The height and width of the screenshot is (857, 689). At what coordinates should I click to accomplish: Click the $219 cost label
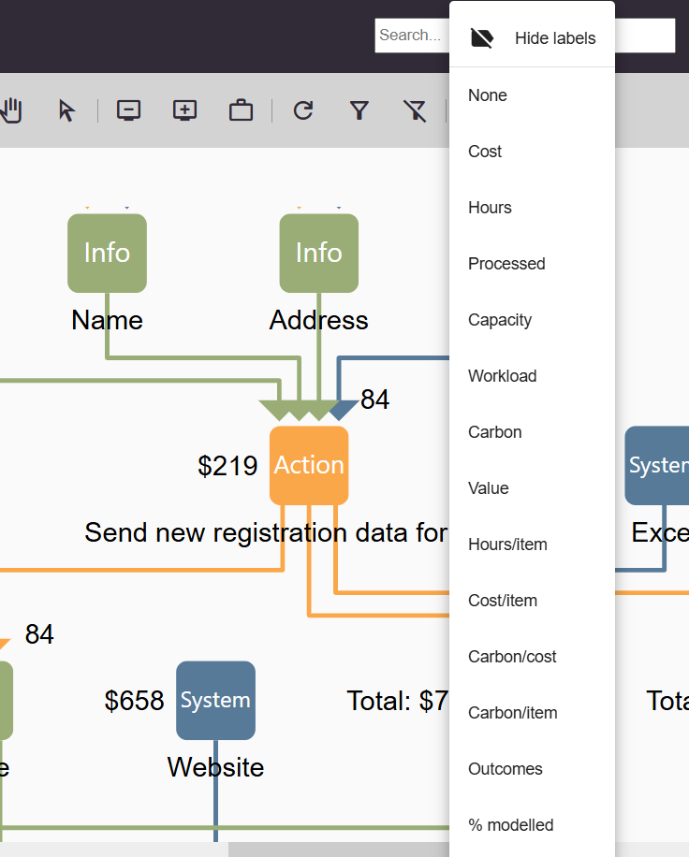(227, 466)
